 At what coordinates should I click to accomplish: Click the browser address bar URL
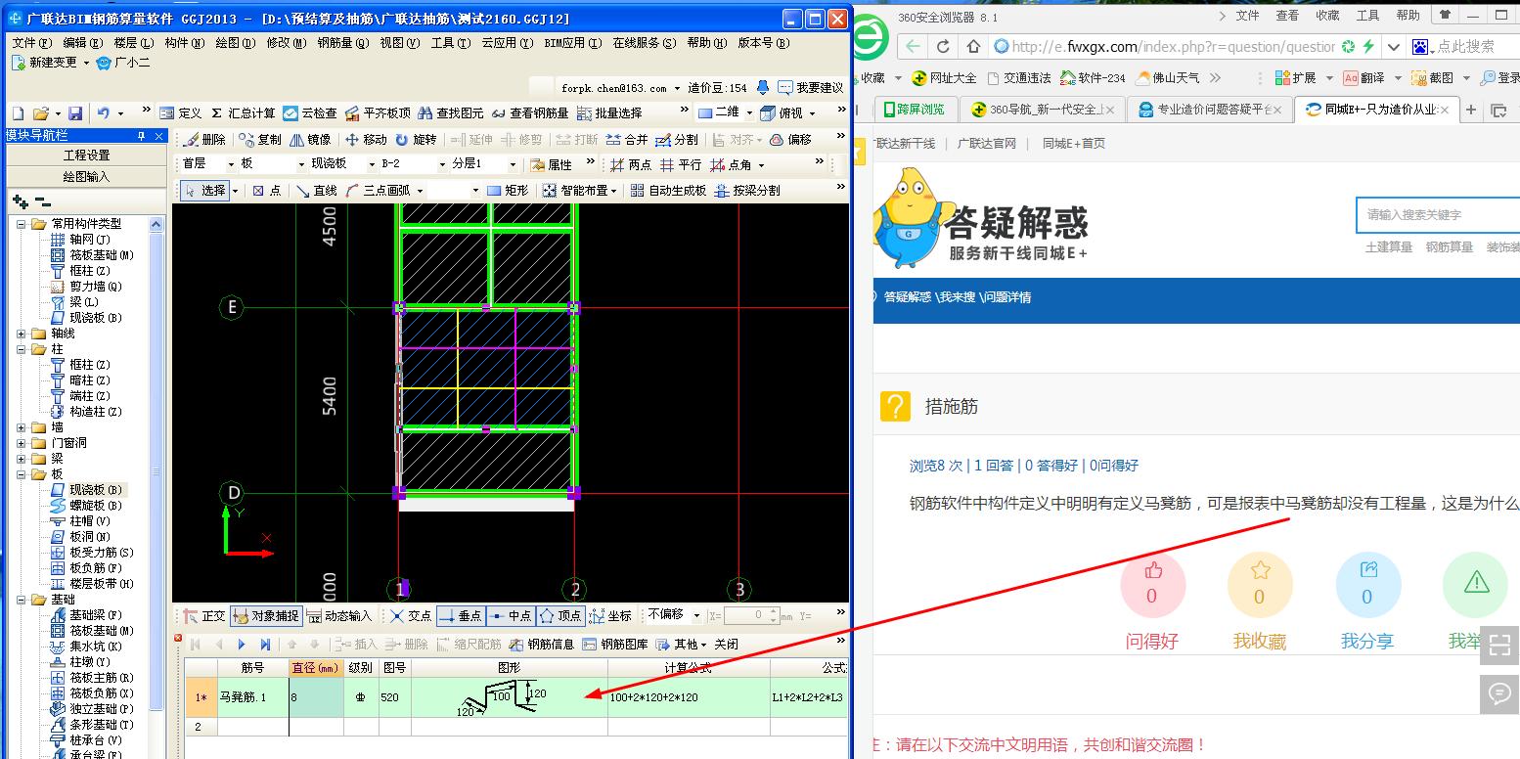coord(1174,46)
